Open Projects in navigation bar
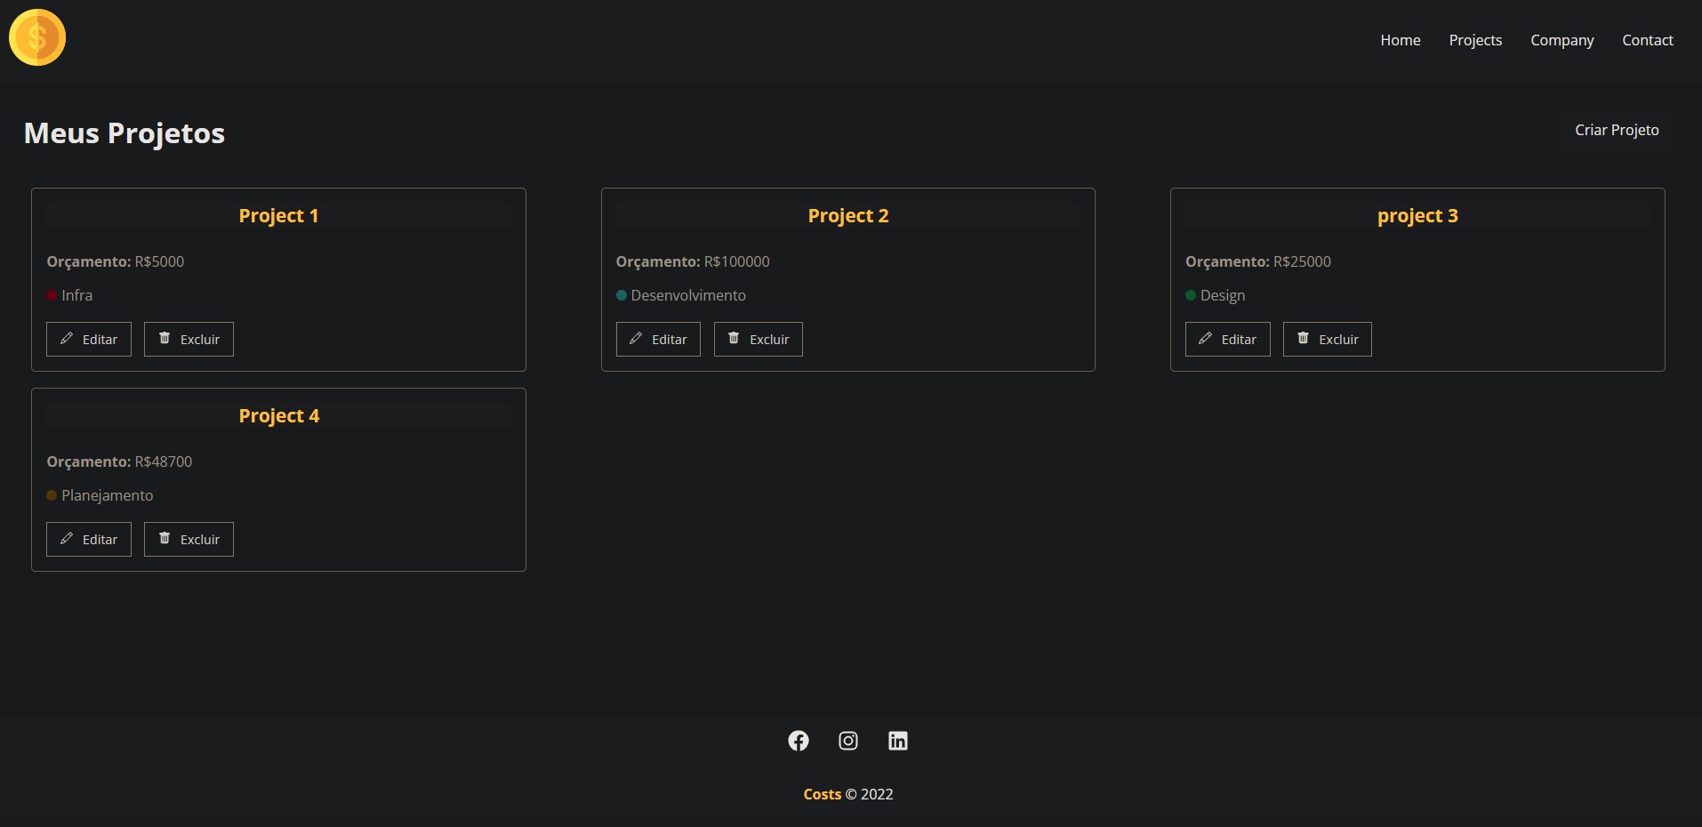This screenshot has height=827, width=1702. coord(1475,41)
